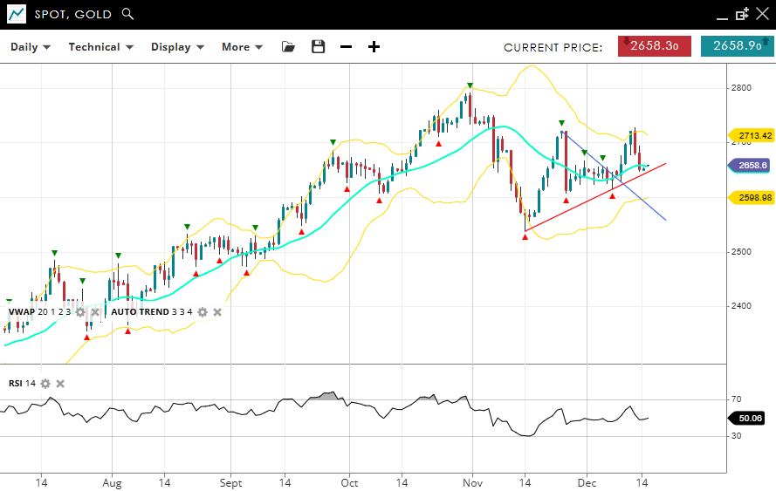Open VWAP indicator settings gear
The image size is (776, 491).
(80, 312)
